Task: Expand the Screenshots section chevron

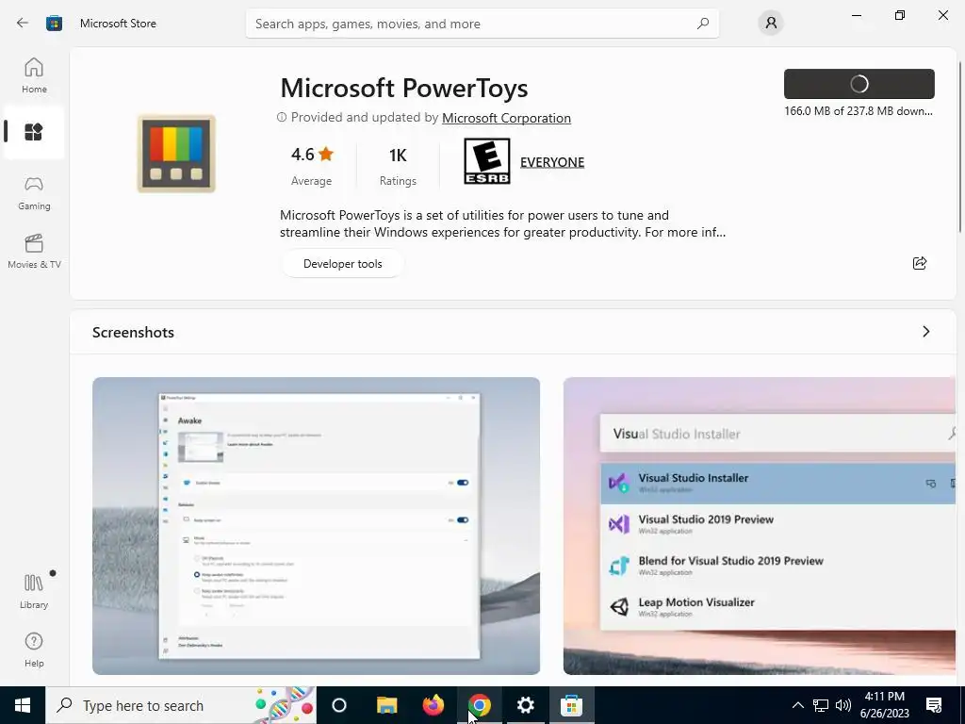Action: click(x=925, y=332)
